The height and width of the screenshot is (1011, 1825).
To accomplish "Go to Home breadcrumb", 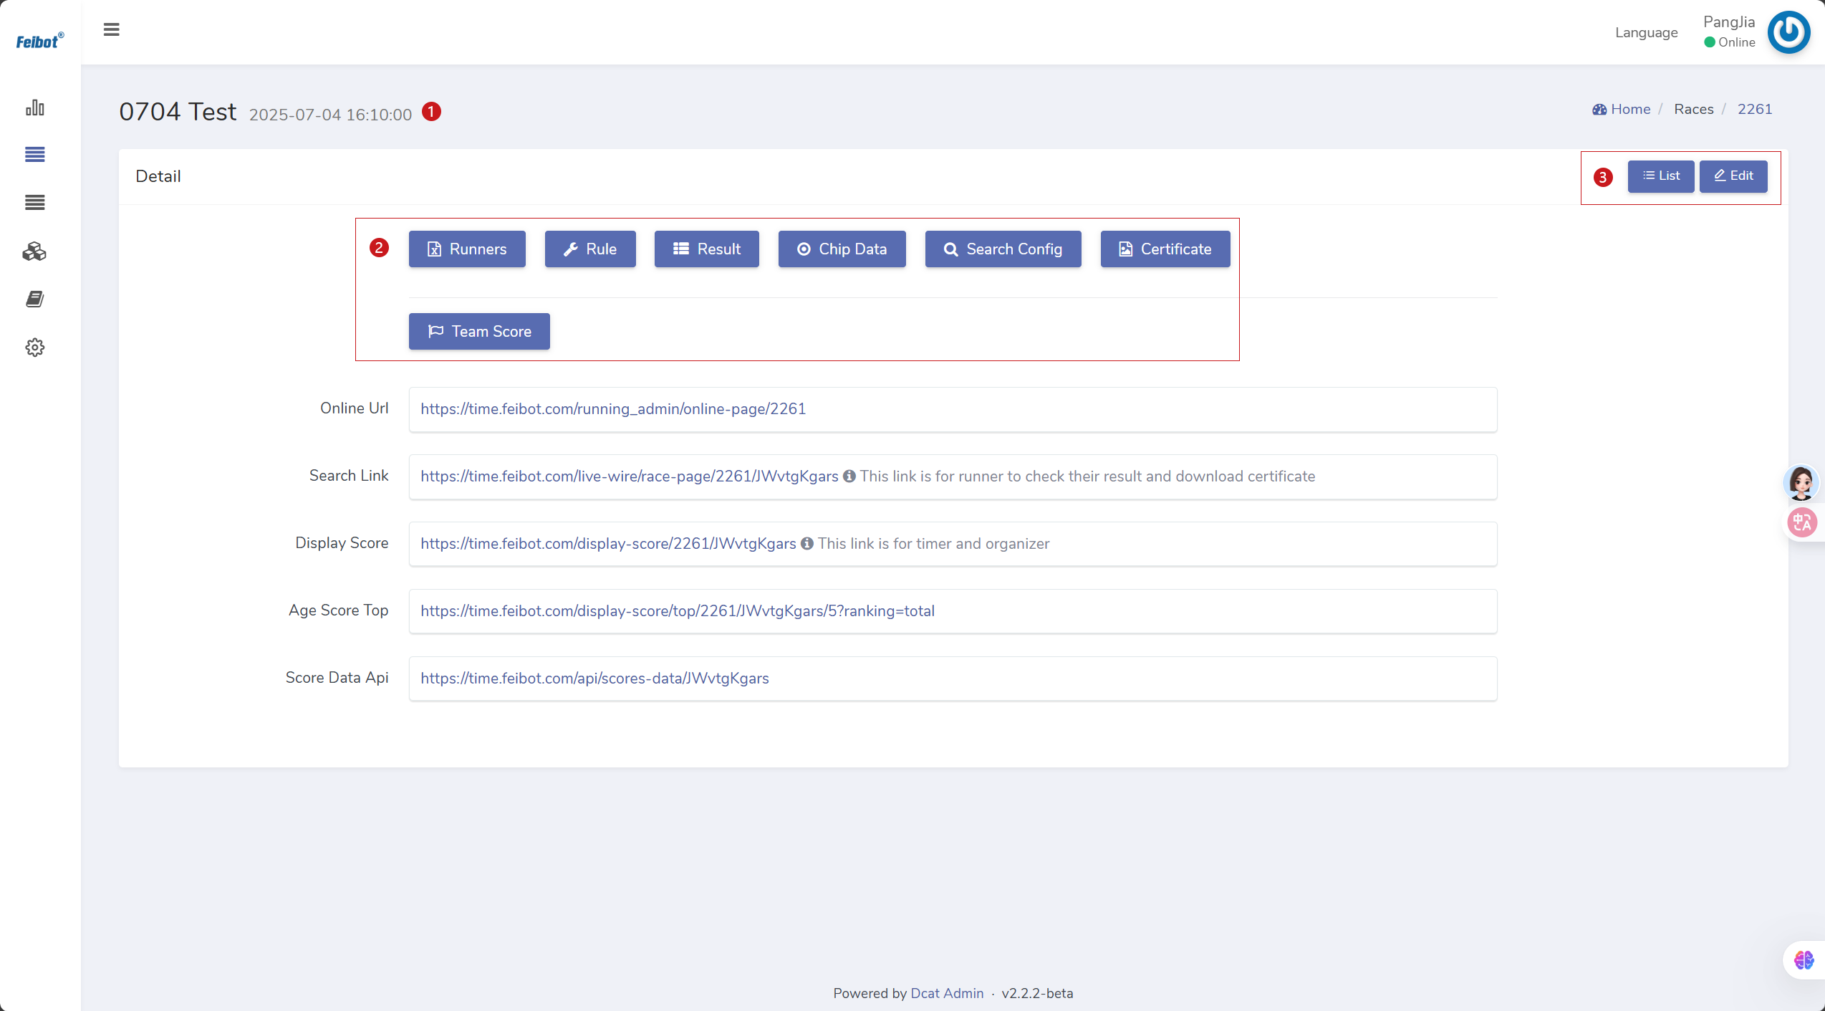I will click(1622, 109).
